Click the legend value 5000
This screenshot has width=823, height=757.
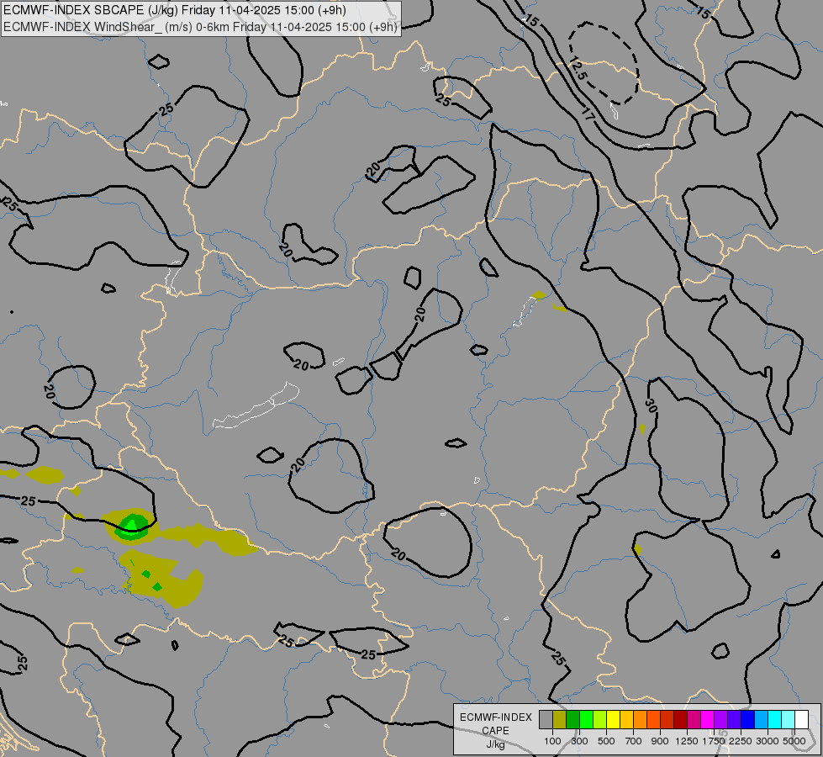pos(794,741)
